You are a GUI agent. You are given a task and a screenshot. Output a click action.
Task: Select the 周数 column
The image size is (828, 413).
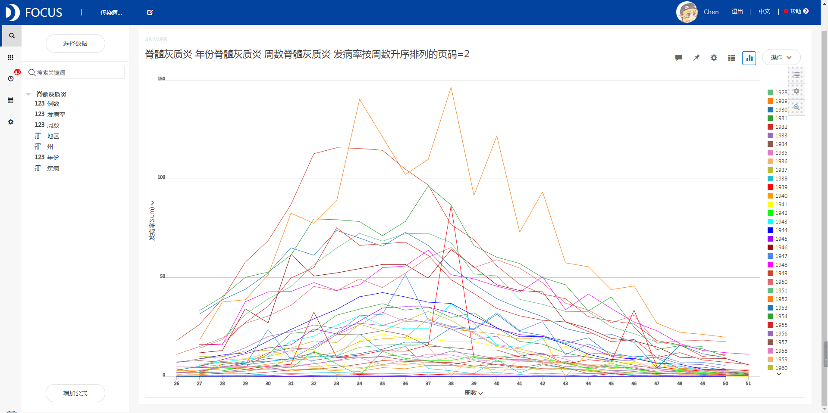(x=53, y=125)
